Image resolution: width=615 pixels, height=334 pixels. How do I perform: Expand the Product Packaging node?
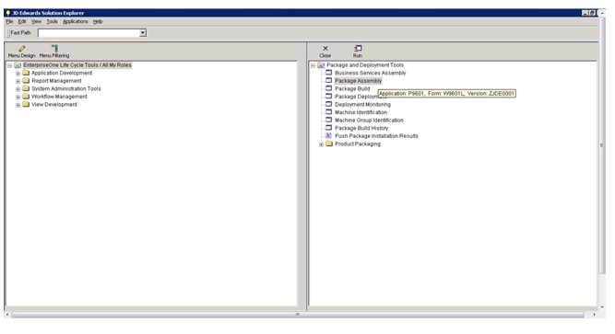coord(321,144)
